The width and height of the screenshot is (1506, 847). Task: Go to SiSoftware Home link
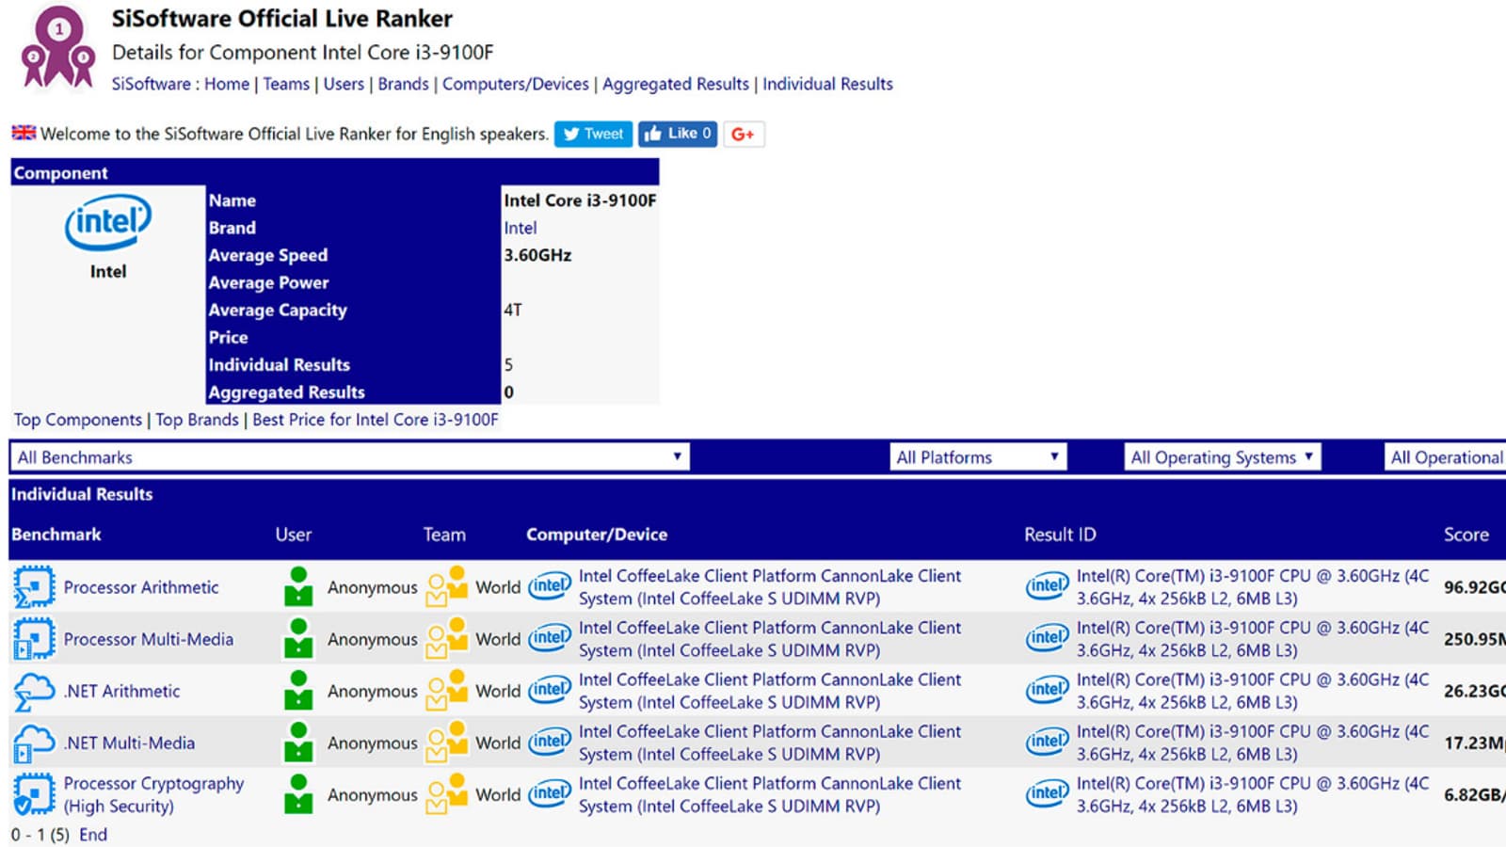click(x=227, y=84)
